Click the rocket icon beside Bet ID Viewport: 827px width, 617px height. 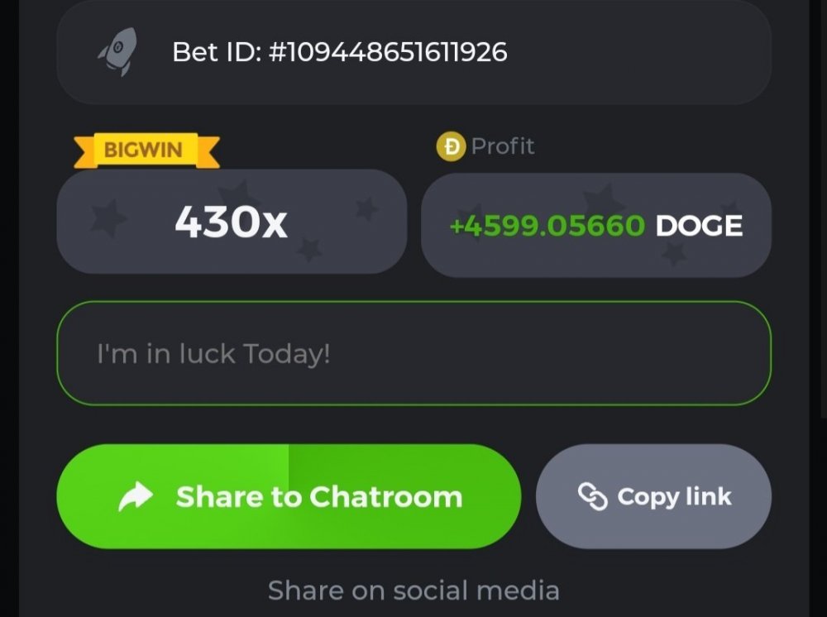coord(118,51)
